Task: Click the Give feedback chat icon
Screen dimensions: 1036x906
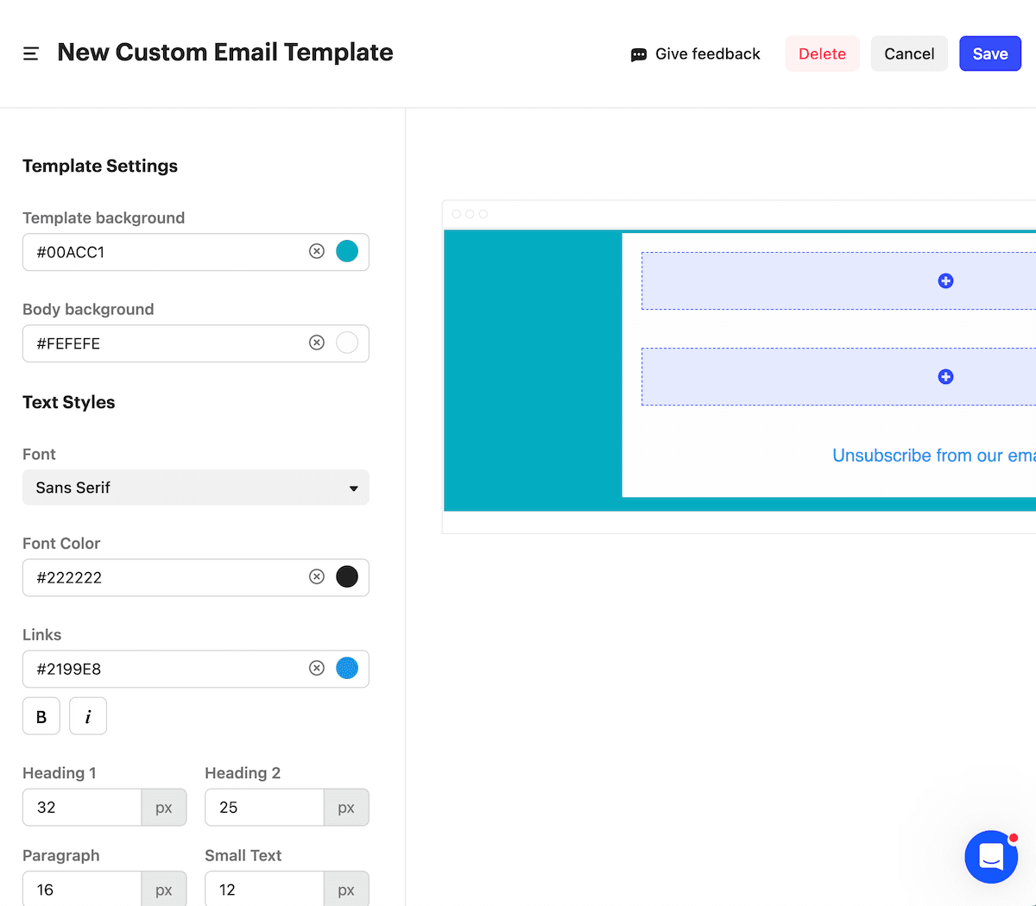Action: (x=639, y=54)
